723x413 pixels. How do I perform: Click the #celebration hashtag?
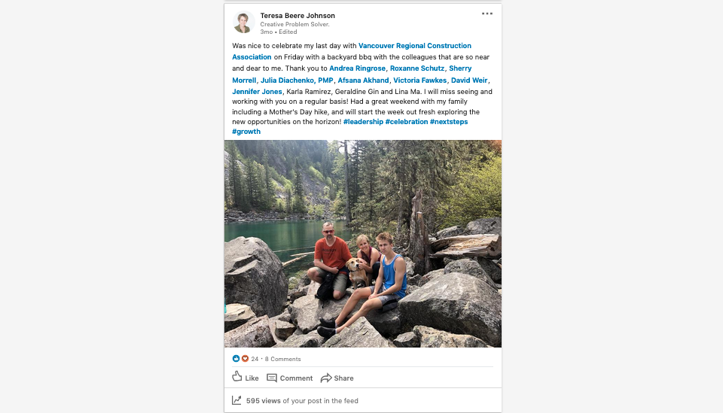407,122
